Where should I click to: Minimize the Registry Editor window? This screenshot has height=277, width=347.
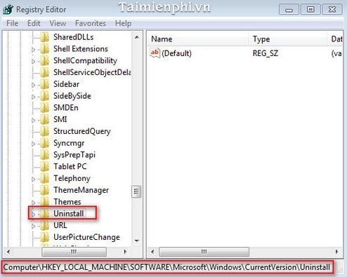coord(289,10)
